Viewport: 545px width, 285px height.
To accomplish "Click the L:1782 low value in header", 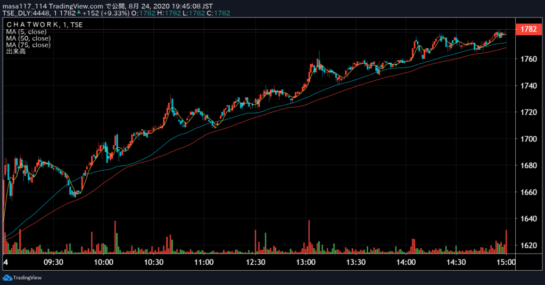I will pos(194,13).
